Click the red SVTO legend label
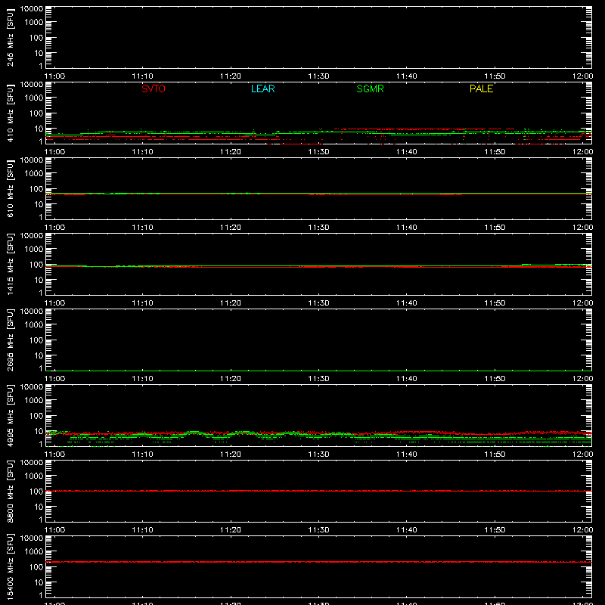Screen dimensions: 605x605 click(154, 88)
